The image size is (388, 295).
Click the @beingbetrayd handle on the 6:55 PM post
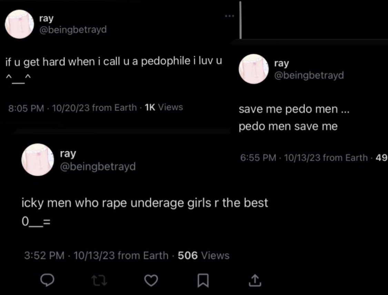coord(309,75)
